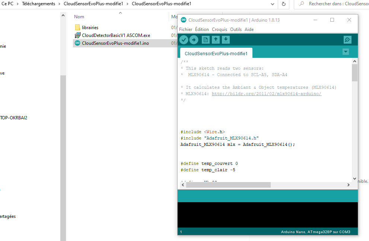Screen dimensions: 369x241
Task: Click the '#define temp_couvert 0' line
Action: coord(209,163)
